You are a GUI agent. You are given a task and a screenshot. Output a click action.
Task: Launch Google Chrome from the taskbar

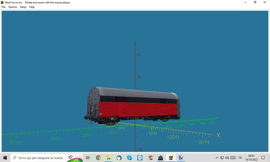tap(98, 158)
